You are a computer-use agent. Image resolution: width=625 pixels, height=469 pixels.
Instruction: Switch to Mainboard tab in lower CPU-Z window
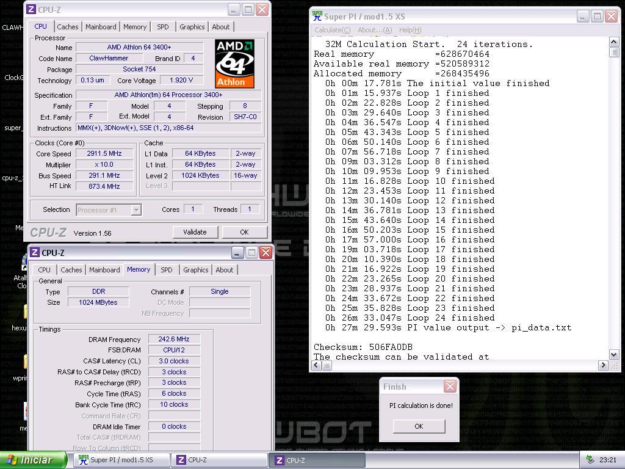coord(104,270)
